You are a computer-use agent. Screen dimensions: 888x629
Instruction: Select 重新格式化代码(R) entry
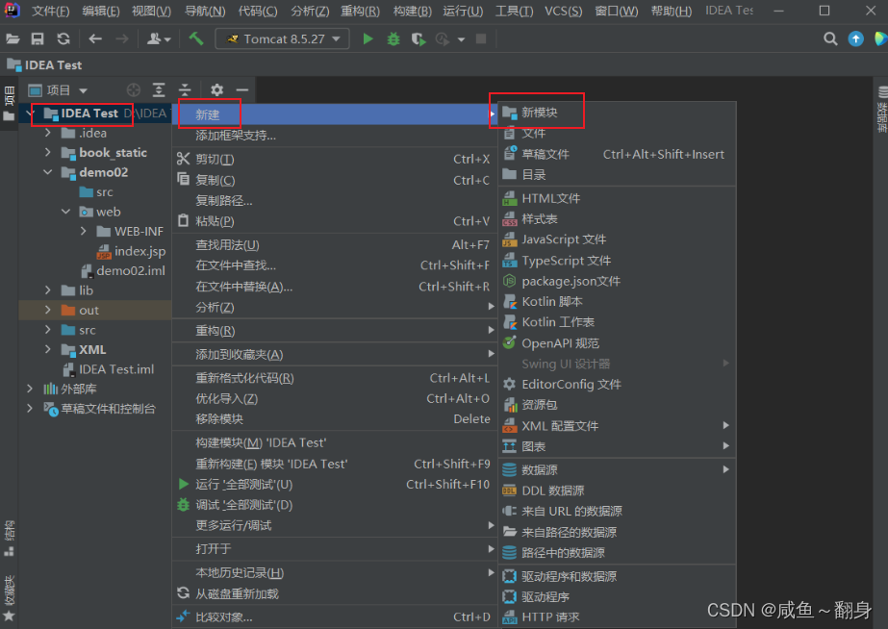pyautogui.click(x=335, y=378)
